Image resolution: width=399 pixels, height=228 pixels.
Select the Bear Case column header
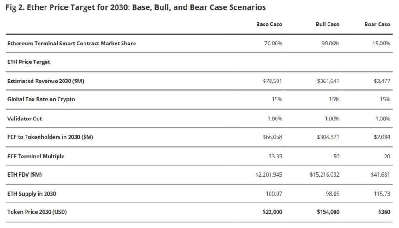click(377, 24)
